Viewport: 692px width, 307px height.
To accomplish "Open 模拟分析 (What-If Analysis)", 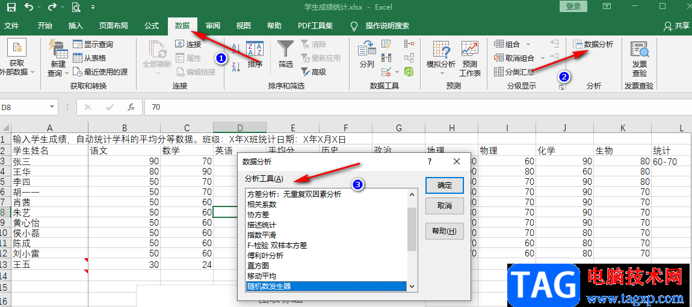I will [x=441, y=57].
